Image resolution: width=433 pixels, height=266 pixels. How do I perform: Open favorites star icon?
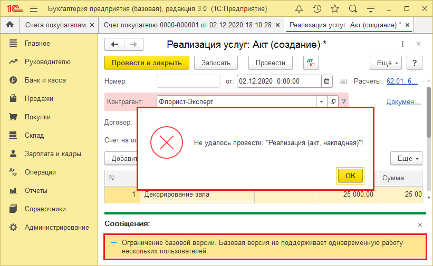coord(335,9)
